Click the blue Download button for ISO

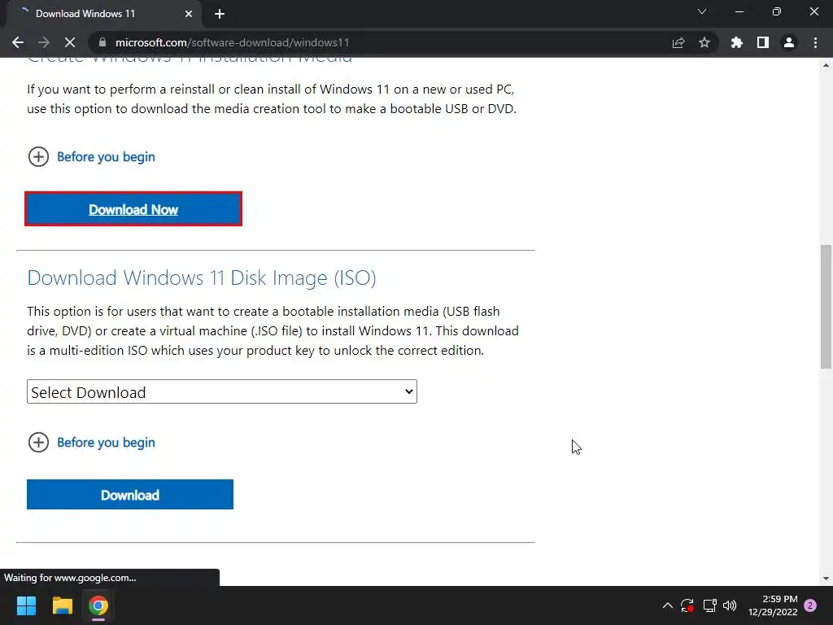tap(130, 494)
